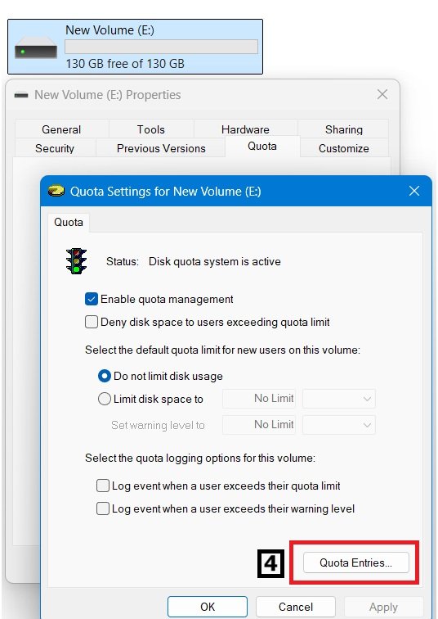Open the Hardware tab

245,129
